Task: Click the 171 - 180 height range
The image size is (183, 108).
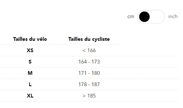Action: [89, 73]
